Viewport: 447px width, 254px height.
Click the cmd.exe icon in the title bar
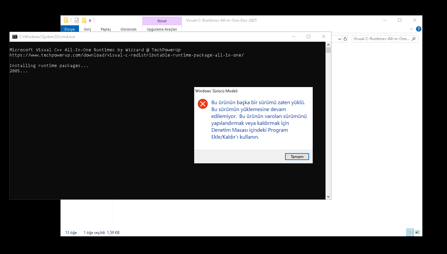click(x=15, y=37)
